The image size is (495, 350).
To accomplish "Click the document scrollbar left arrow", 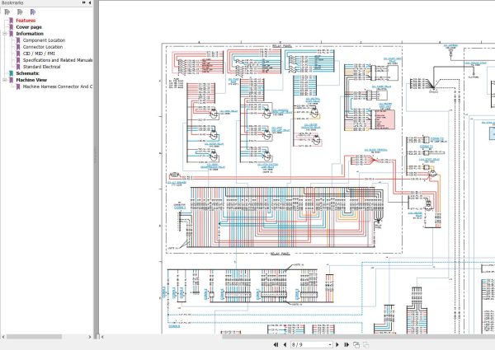I will click(102, 337).
